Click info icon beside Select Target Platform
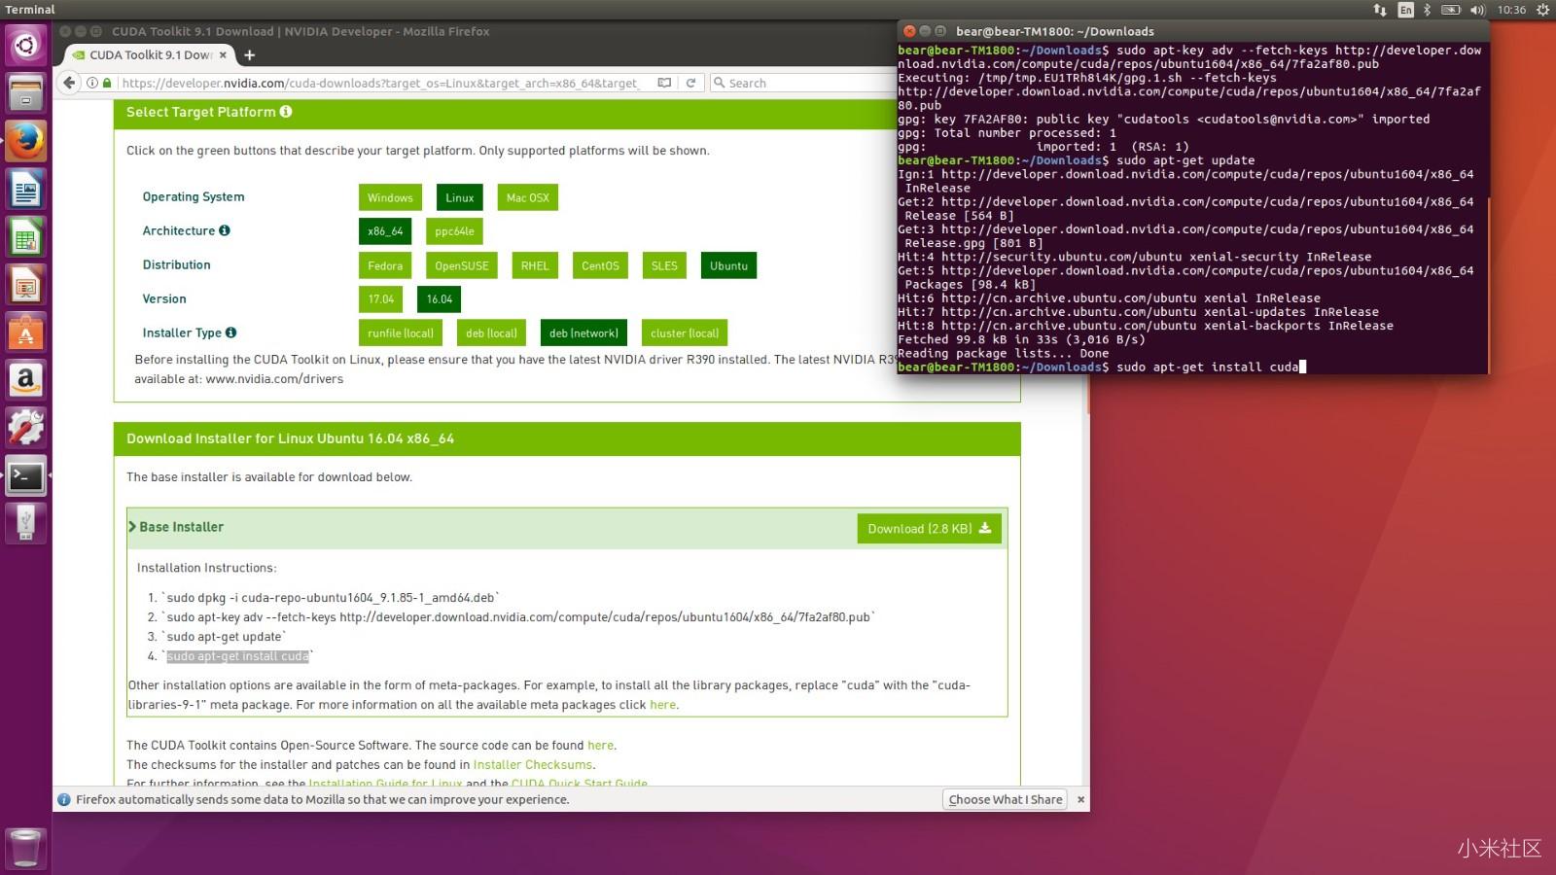Viewport: 1556px width, 875px height. (286, 112)
